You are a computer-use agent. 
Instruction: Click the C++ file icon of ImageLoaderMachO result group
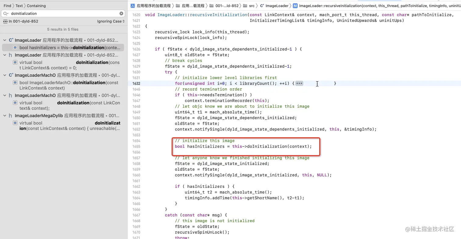pyautogui.click(x=11, y=75)
